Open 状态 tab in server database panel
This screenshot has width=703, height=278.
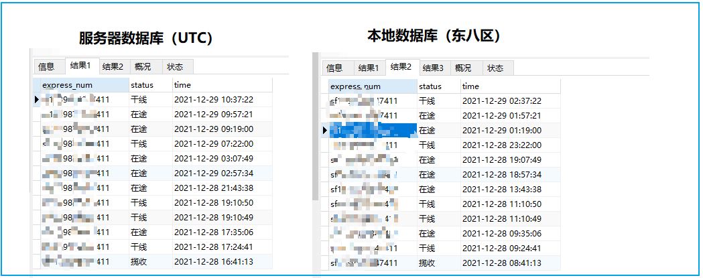178,67
